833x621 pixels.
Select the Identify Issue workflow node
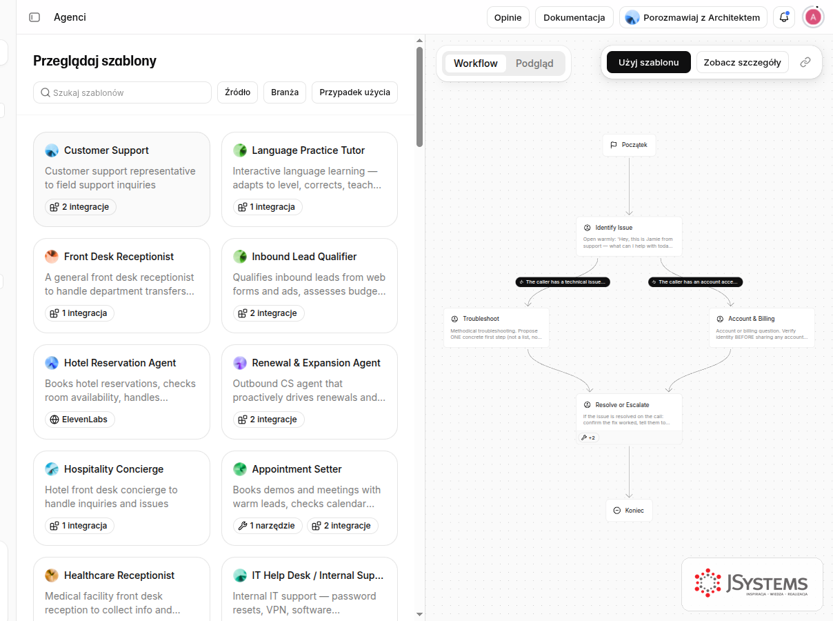pyautogui.click(x=629, y=237)
